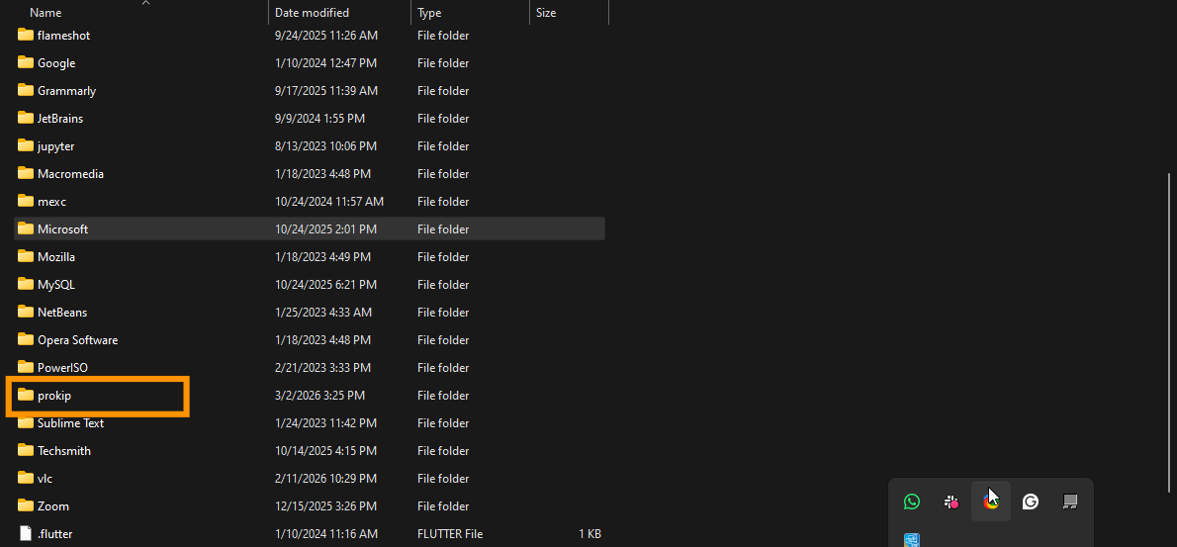Select the PowerISO folder icon
The width and height of the screenshot is (1177, 547).
(27, 368)
